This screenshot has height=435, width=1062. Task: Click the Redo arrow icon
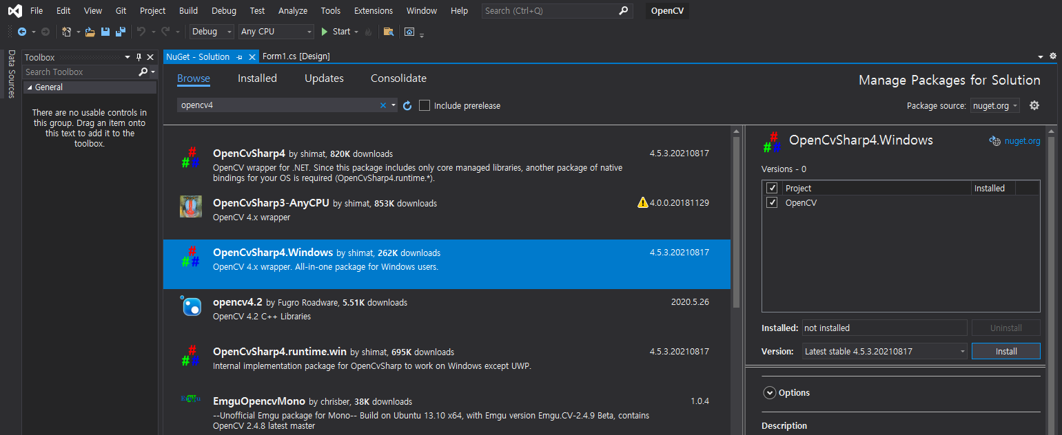(x=165, y=32)
